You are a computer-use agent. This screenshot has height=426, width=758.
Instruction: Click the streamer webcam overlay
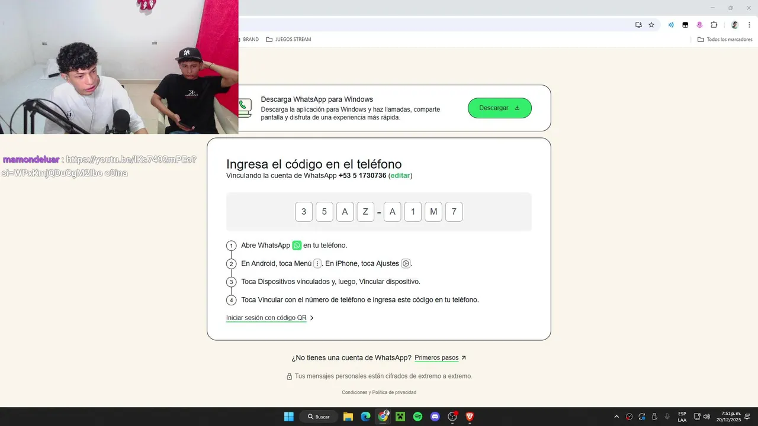pyautogui.click(x=119, y=67)
